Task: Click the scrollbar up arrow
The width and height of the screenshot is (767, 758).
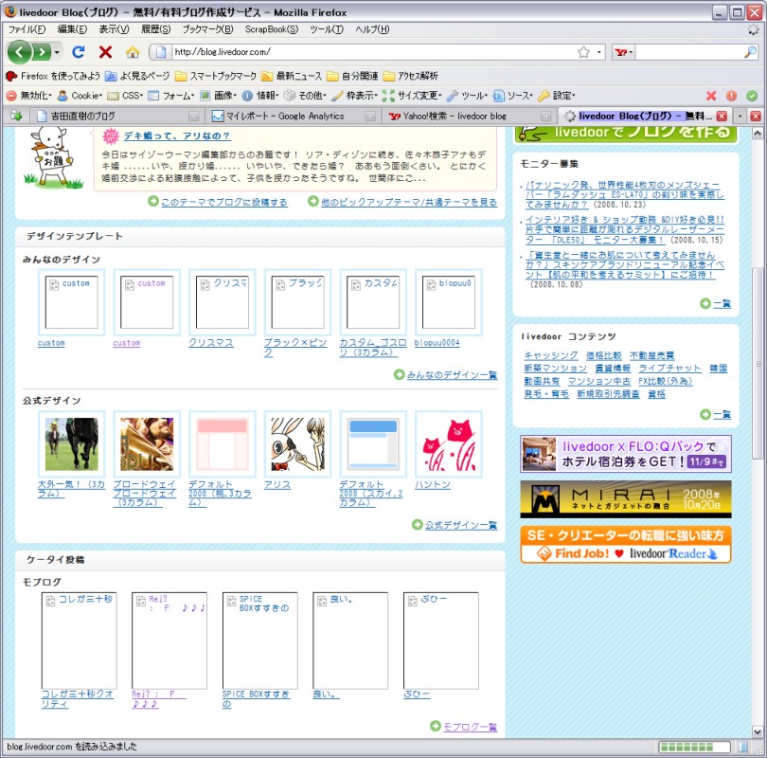Action: coord(758,133)
